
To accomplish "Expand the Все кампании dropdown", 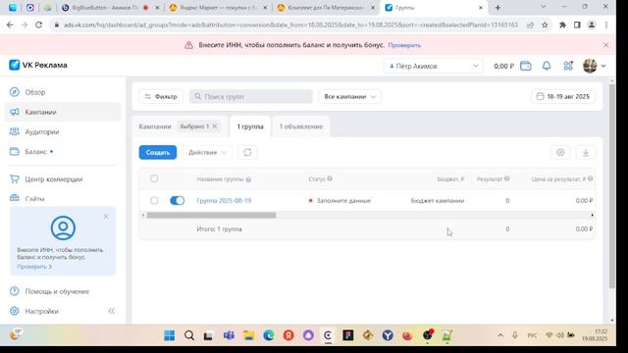I will click(x=349, y=96).
